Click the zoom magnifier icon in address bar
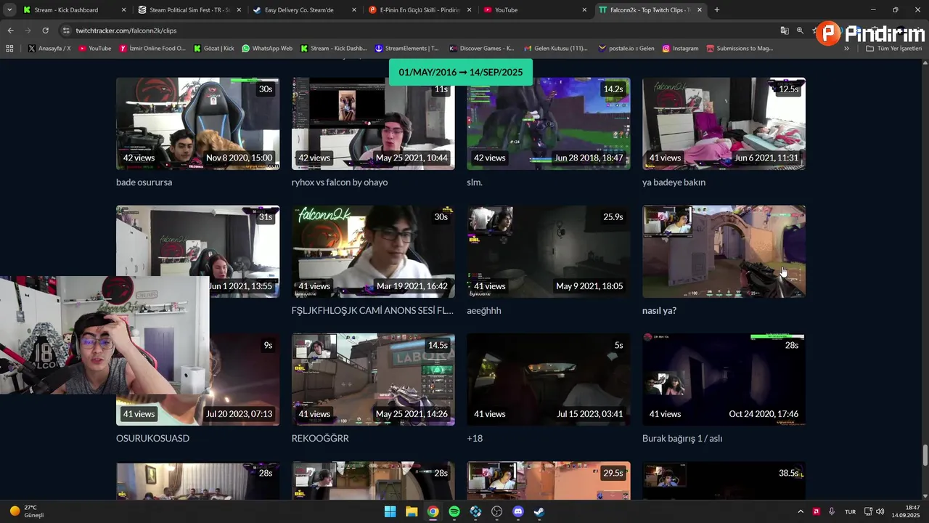This screenshot has width=929, height=523. click(x=800, y=31)
